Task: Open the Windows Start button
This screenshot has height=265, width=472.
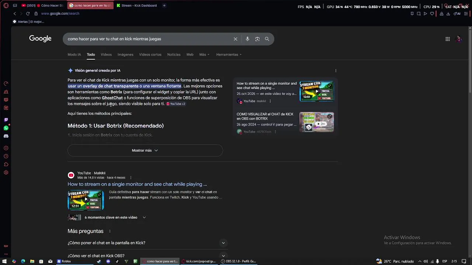Action: [5, 261]
